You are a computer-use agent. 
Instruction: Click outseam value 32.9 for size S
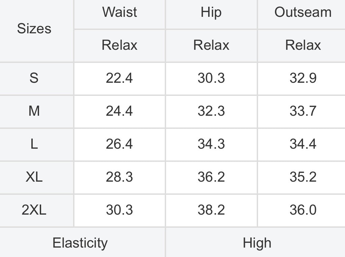(x=303, y=78)
